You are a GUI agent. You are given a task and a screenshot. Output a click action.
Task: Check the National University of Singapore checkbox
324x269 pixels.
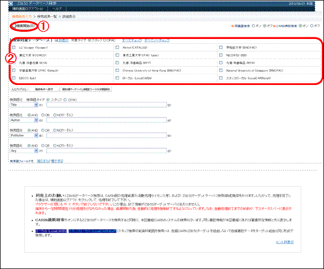pos(221,70)
